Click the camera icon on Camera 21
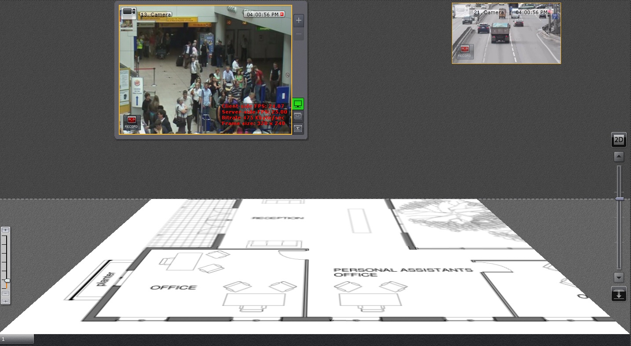Image resolution: width=631 pixels, height=346 pixels. click(462, 9)
